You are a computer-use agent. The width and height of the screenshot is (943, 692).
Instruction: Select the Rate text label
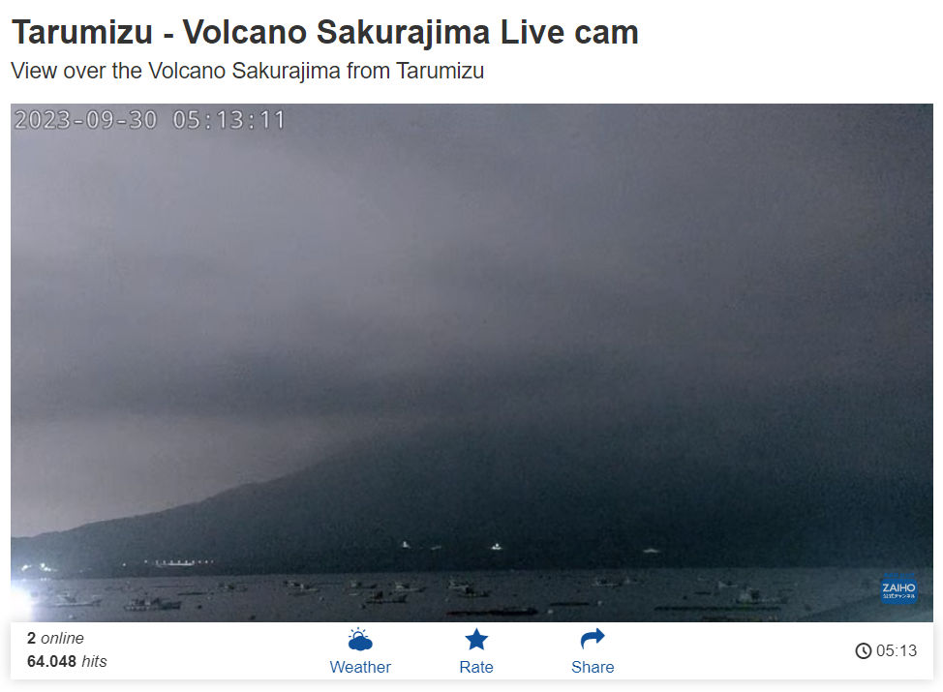476,667
